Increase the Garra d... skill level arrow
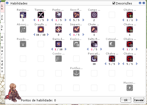 click(66, 49)
